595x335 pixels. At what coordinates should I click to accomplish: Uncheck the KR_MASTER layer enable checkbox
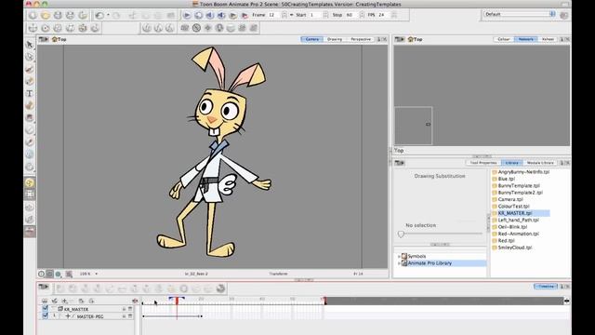tap(46, 309)
